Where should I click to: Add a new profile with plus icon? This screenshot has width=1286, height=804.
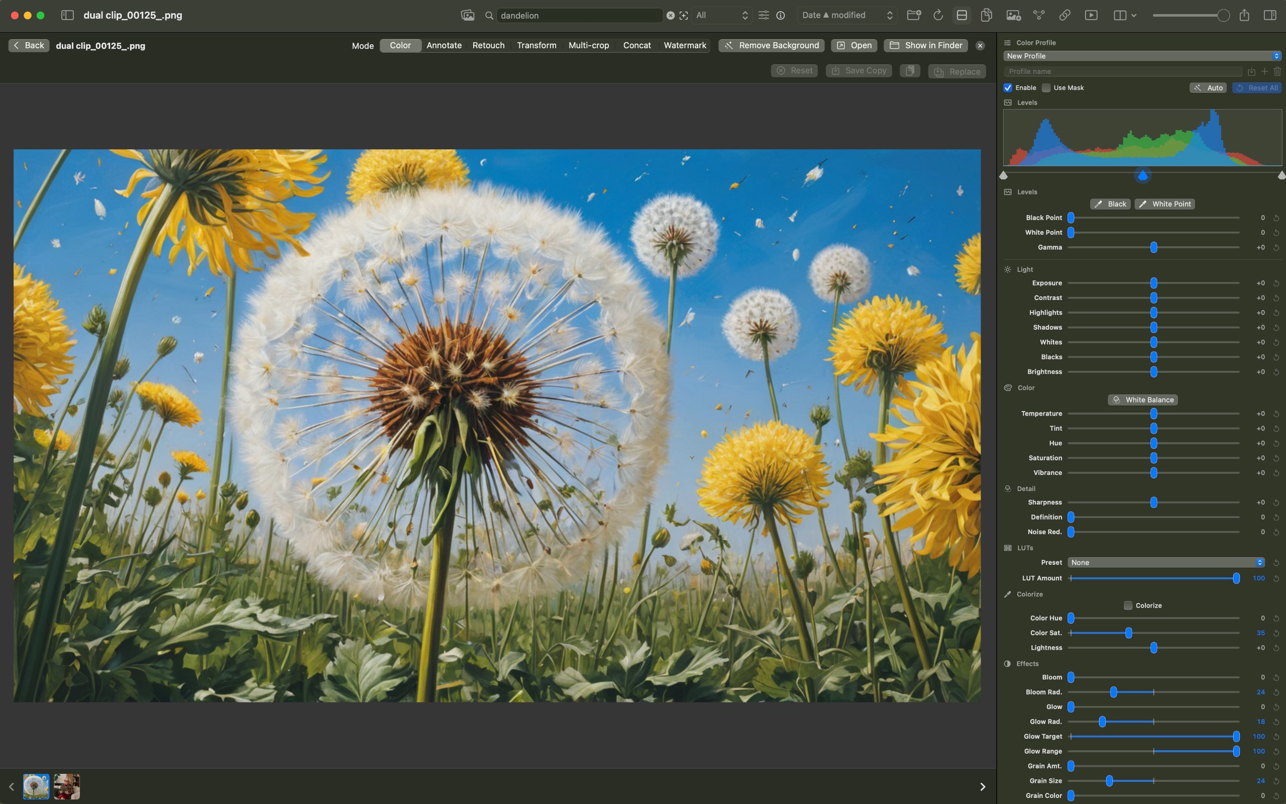click(1265, 71)
